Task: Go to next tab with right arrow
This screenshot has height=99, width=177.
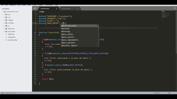Action: (36, 8)
